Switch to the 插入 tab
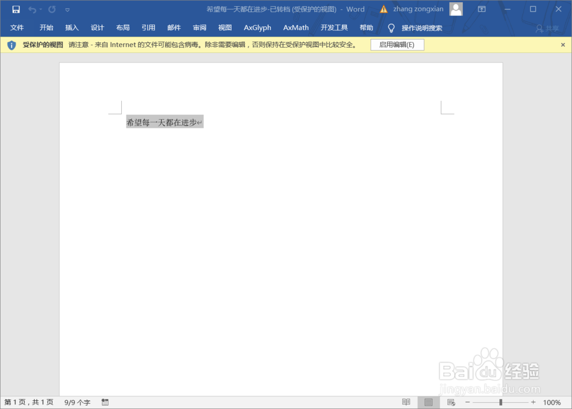 pyautogui.click(x=72, y=27)
